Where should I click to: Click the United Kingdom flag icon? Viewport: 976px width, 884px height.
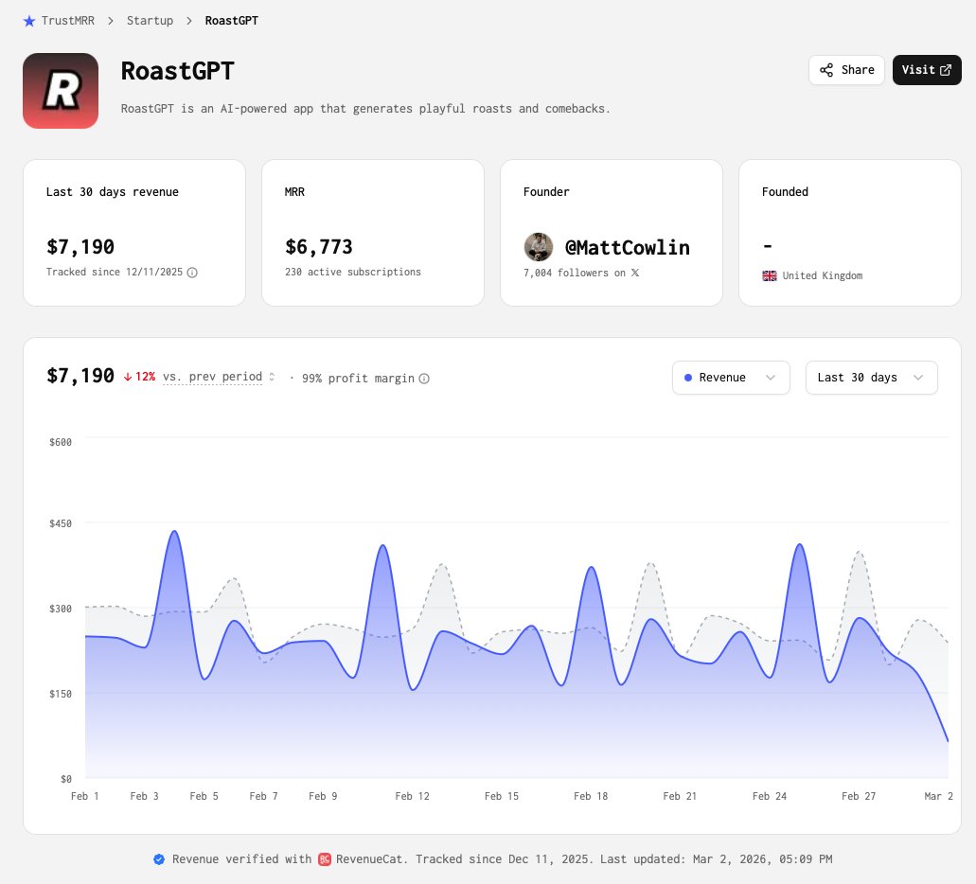tap(770, 275)
